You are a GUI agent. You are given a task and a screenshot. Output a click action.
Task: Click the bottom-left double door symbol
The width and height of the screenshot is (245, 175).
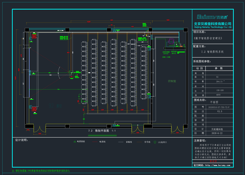(x=40, y=129)
